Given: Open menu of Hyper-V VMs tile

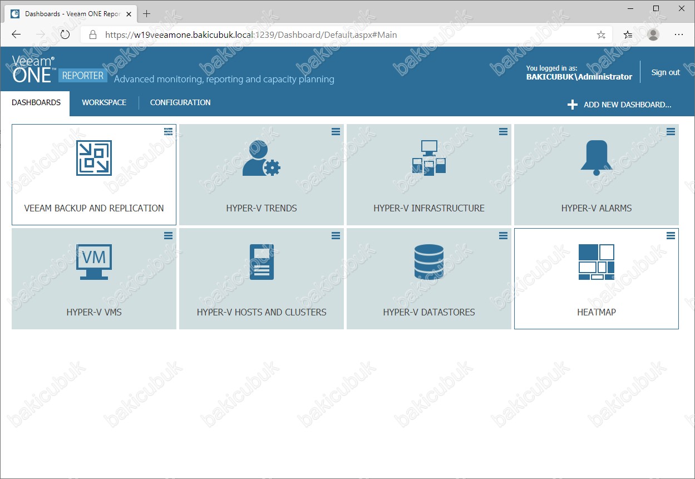Looking at the screenshot, I should pos(168,235).
